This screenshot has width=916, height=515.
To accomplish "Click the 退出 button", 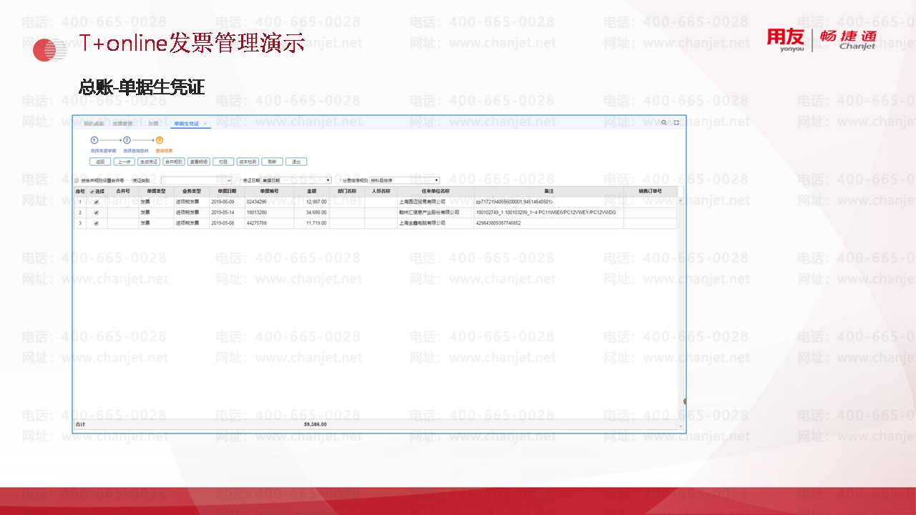I will coord(296,162).
